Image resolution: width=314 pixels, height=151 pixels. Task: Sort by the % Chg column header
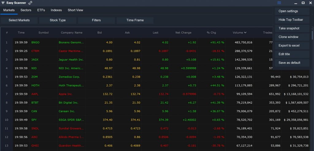[x=211, y=33]
